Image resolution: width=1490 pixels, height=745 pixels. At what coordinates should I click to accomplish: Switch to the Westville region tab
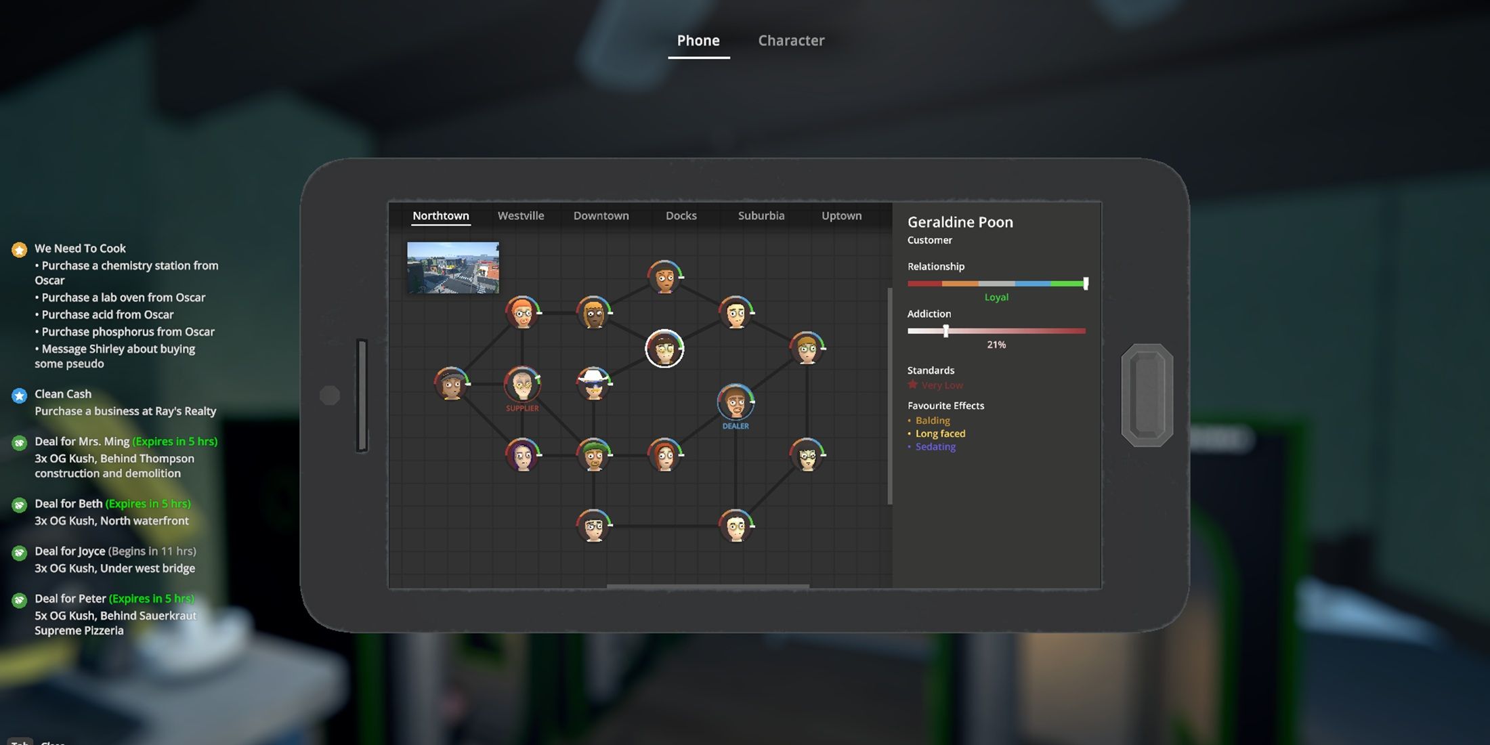[x=521, y=215]
